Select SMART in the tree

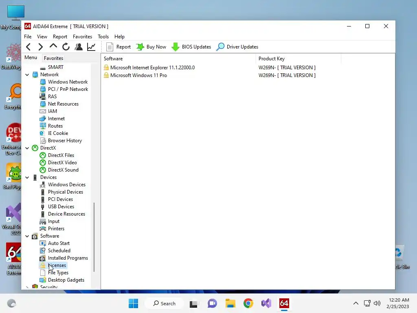pyautogui.click(x=55, y=67)
